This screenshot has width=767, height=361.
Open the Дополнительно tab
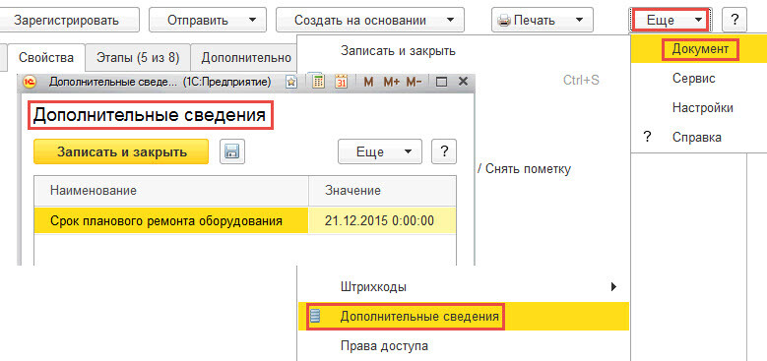point(246,58)
